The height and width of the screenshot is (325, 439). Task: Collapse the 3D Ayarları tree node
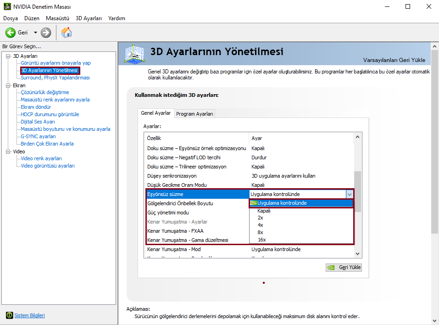point(8,56)
